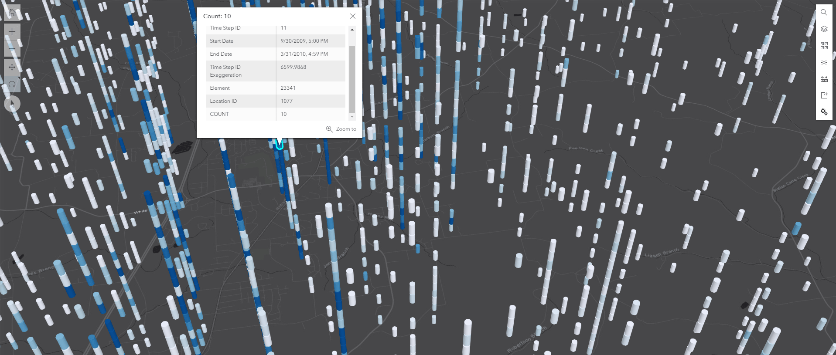Select the End Date value 3/31/2010, 4:59 PM
The width and height of the screenshot is (836, 355).
point(304,54)
